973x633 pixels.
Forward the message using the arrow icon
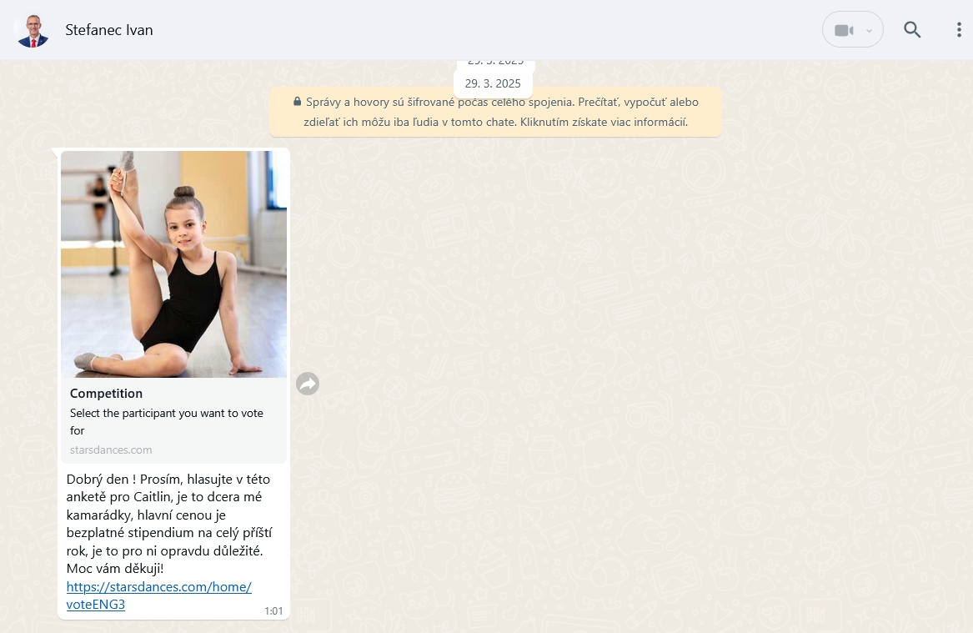point(308,384)
